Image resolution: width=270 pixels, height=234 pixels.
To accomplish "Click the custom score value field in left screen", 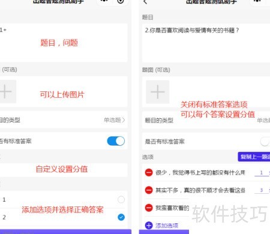I will click(x=64, y=170).
